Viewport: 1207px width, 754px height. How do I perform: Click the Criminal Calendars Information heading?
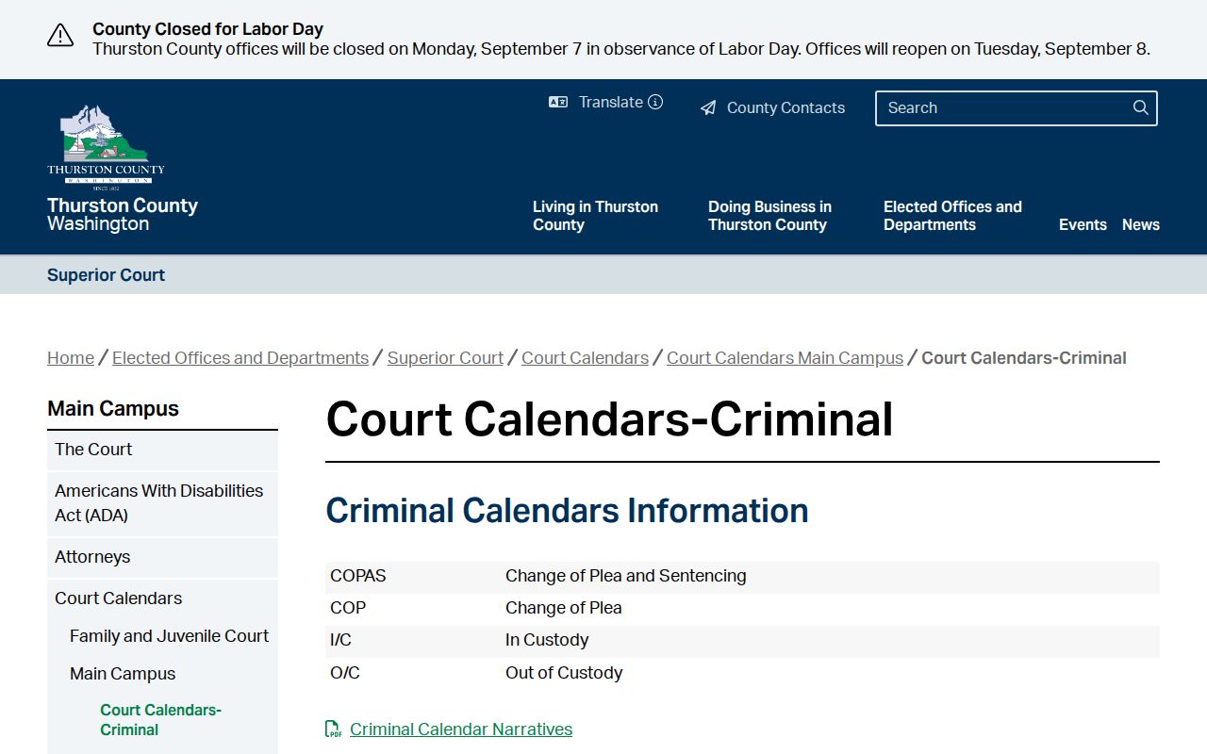coord(567,511)
